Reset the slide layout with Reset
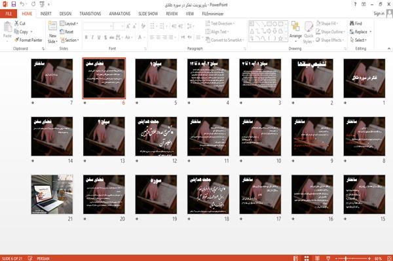Image resolution: width=393 pixels, height=261 pixels. coord(67,32)
